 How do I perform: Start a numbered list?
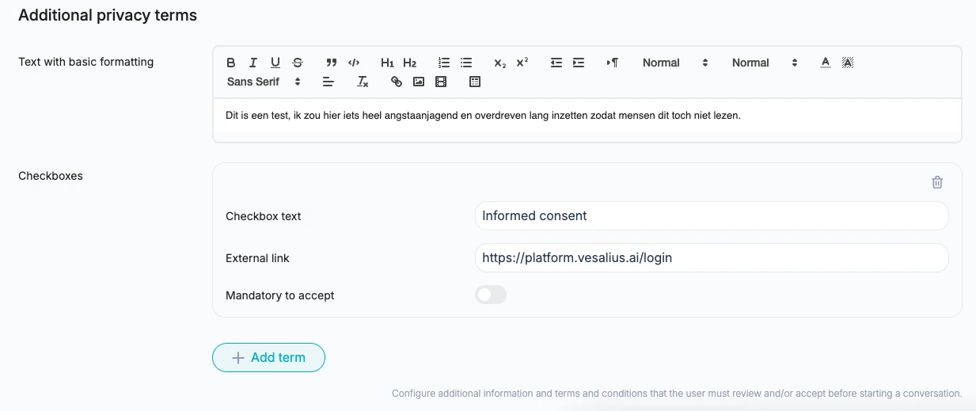tap(444, 63)
